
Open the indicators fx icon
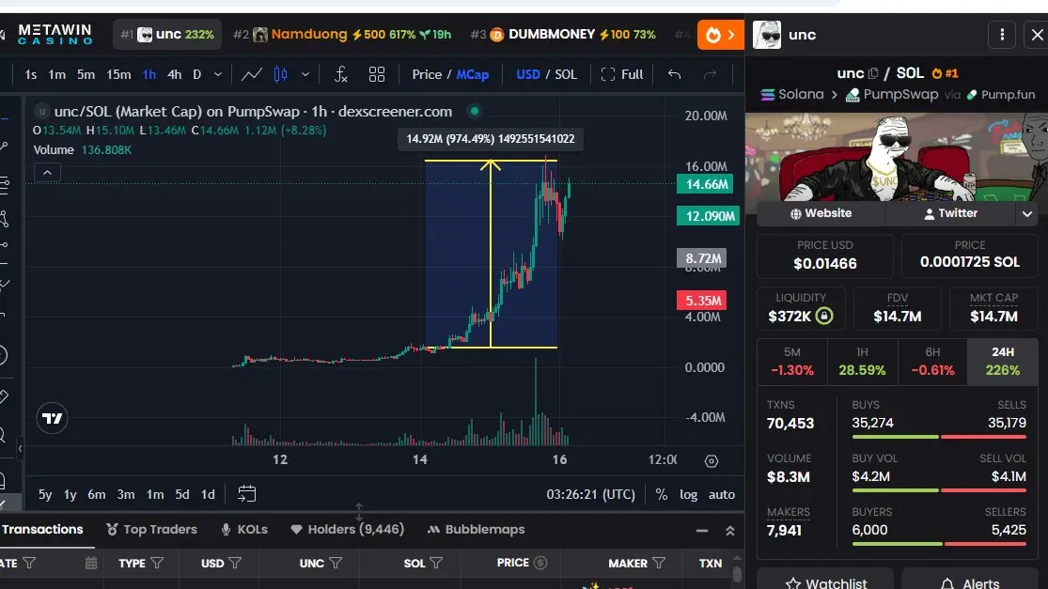point(341,74)
